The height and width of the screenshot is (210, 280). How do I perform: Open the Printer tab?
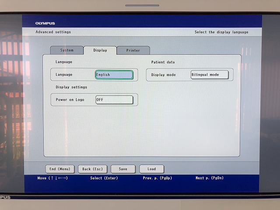tap(133, 50)
